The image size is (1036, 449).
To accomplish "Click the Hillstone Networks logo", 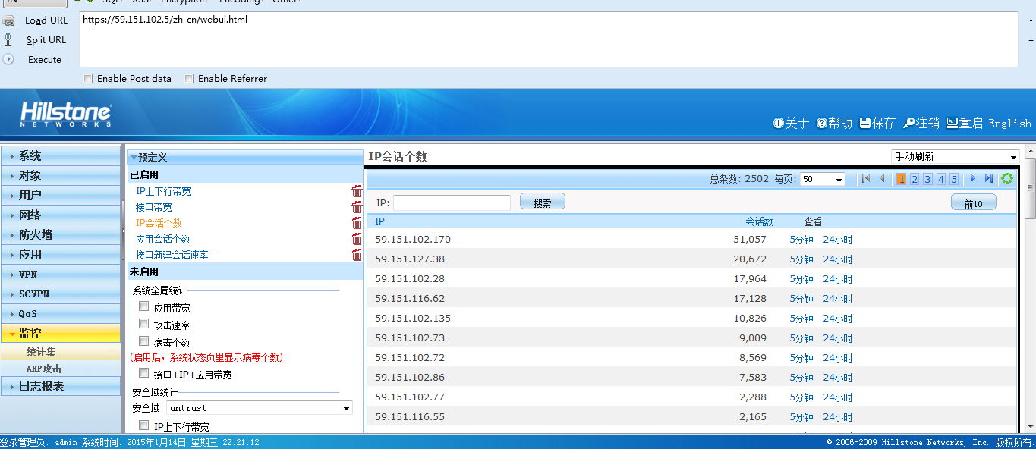I will [65, 115].
